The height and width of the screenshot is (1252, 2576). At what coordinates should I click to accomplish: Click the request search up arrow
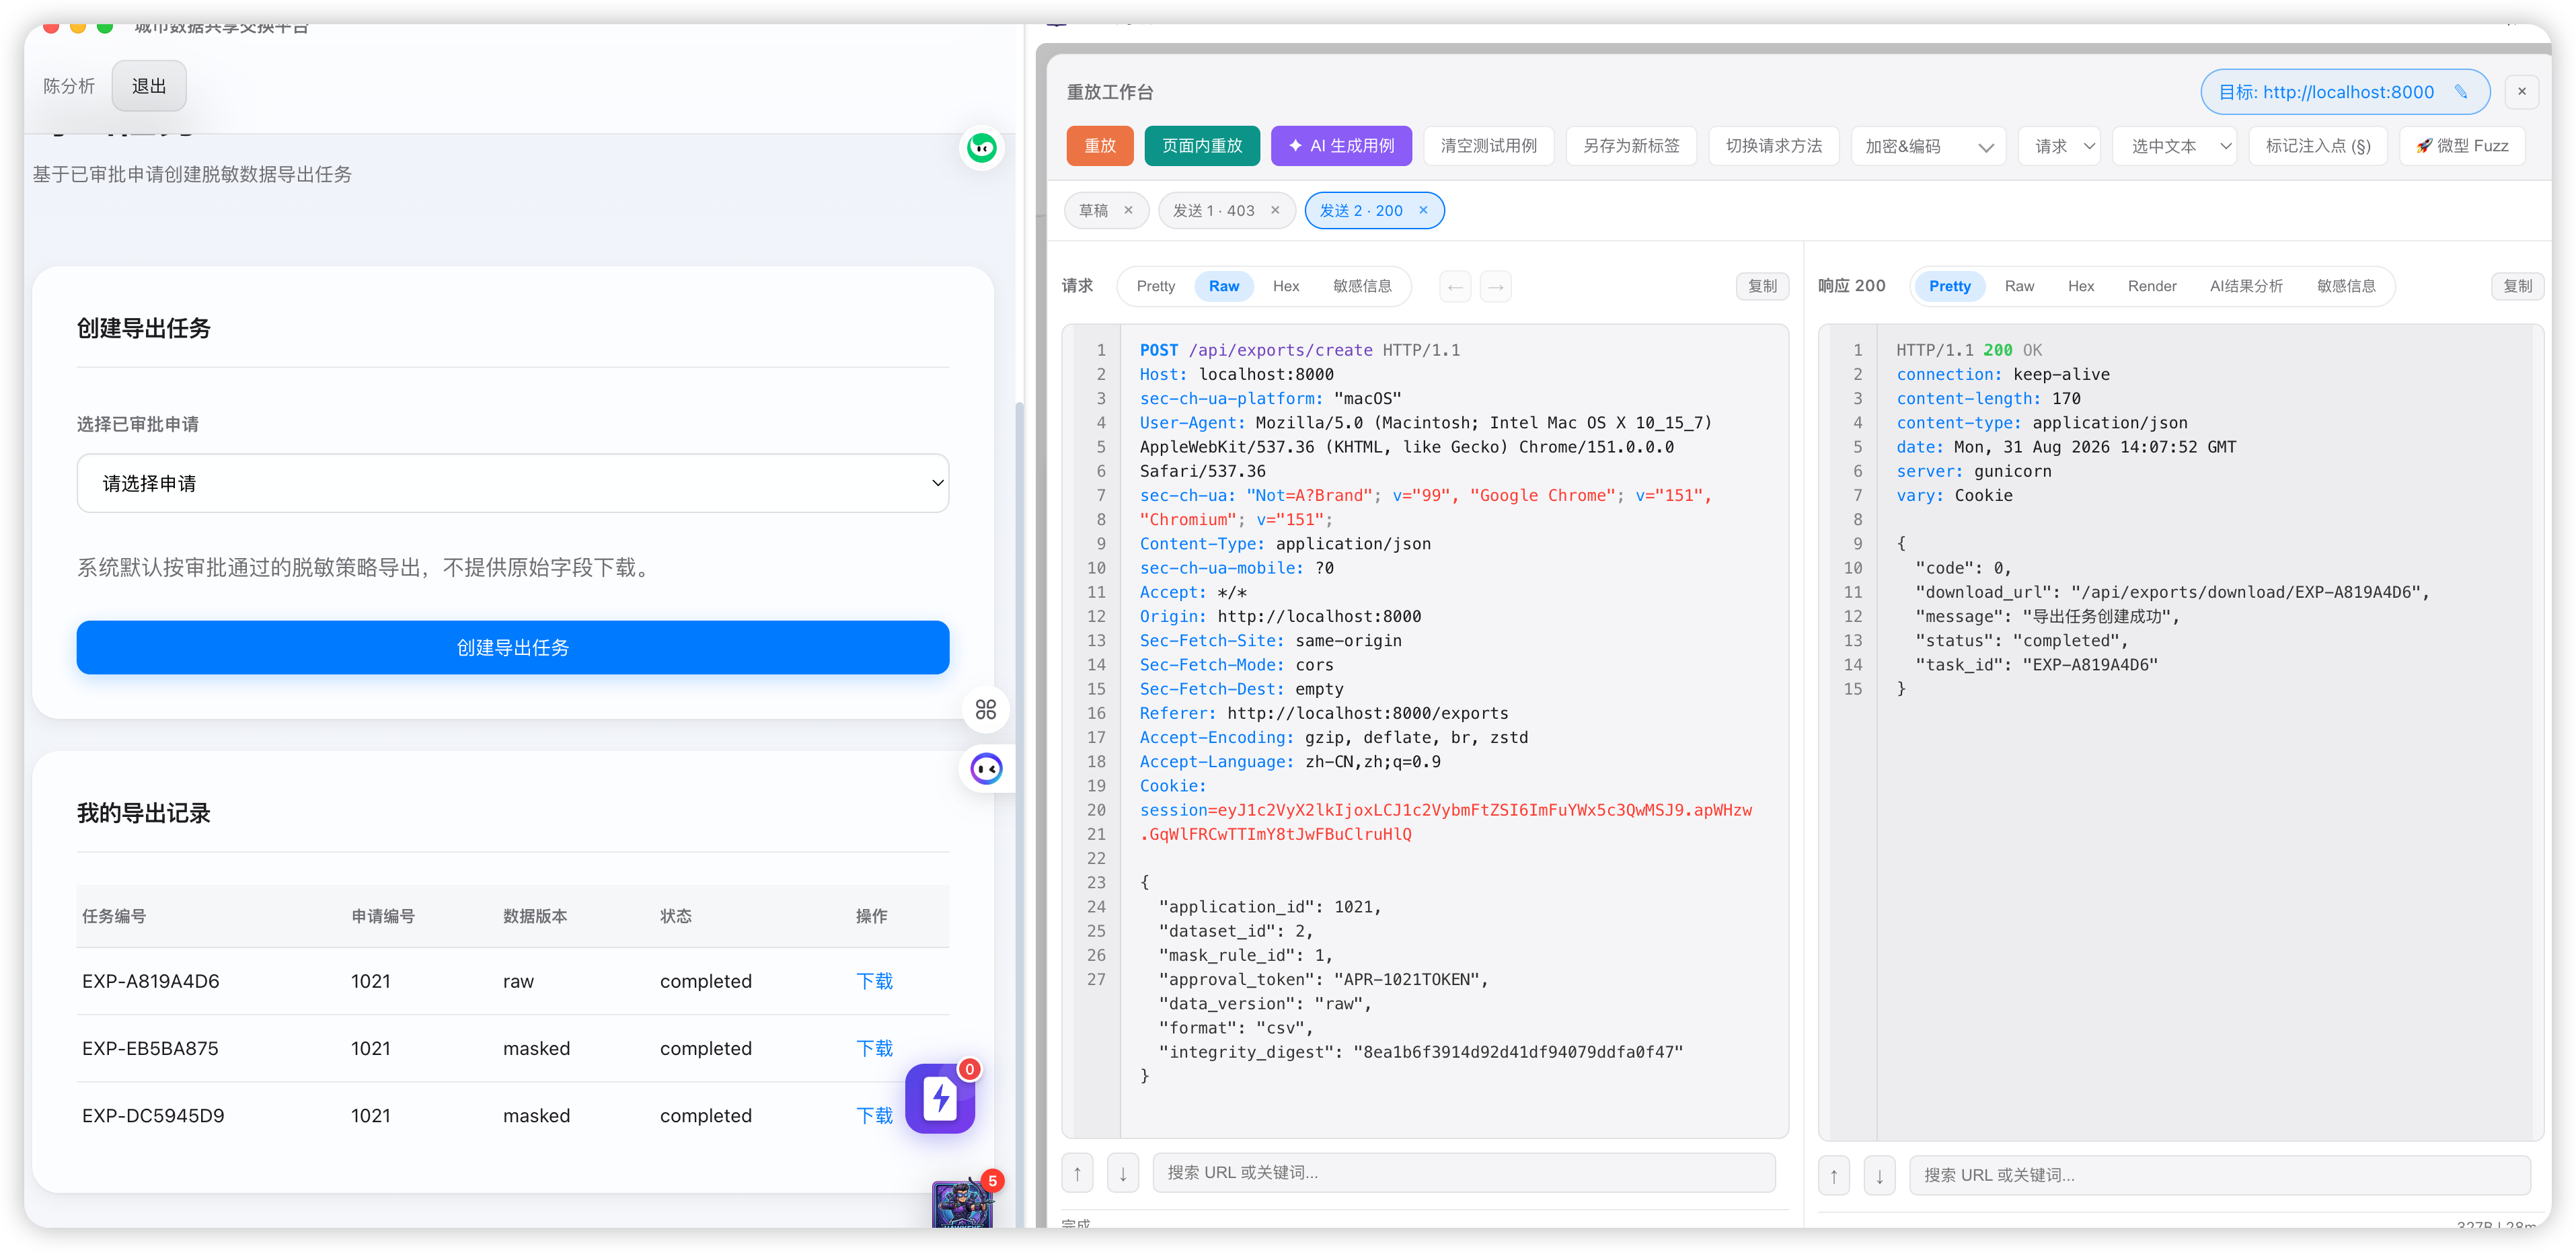click(1077, 1173)
